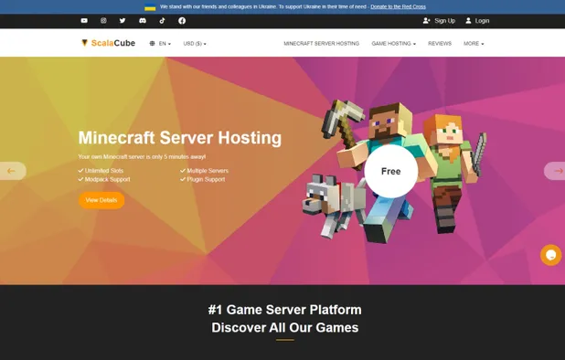Open the Discord icon
This screenshot has height=360, width=565.
[x=143, y=20]
